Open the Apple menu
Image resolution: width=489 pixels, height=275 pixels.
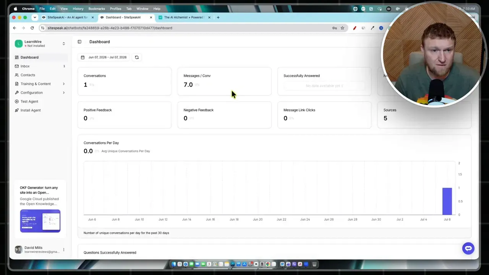point(16,8)
